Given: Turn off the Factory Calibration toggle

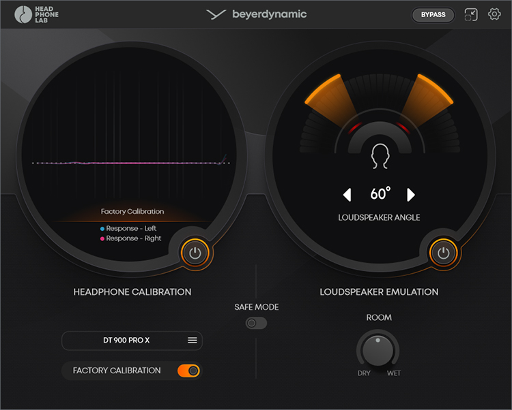Looking at the screenshot, I should (x=188, y=370).
